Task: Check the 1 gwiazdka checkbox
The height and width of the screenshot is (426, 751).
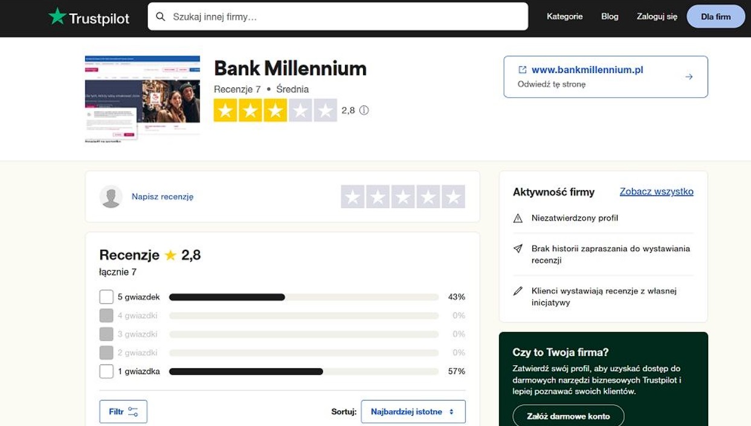Action: [x=106, y=371]
